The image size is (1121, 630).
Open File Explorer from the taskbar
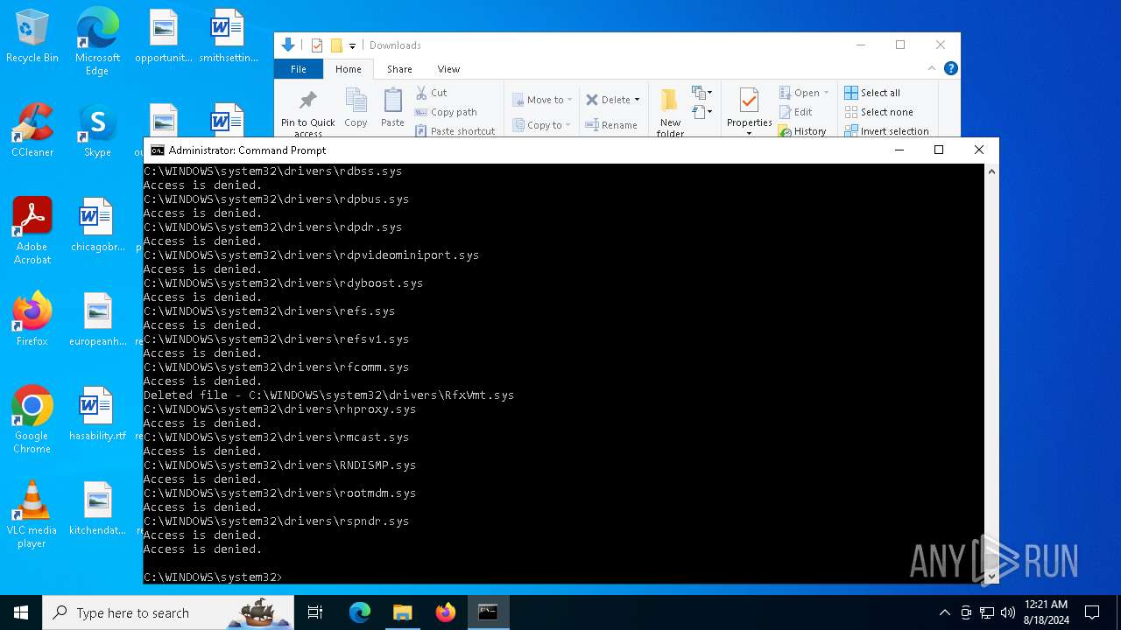[x=403, y=612]
